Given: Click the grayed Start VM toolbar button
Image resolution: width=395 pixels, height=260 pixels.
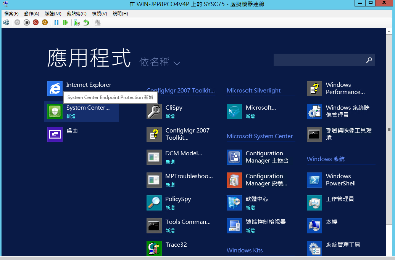Looking at the screenshot, I should click(x=17, y=22).
